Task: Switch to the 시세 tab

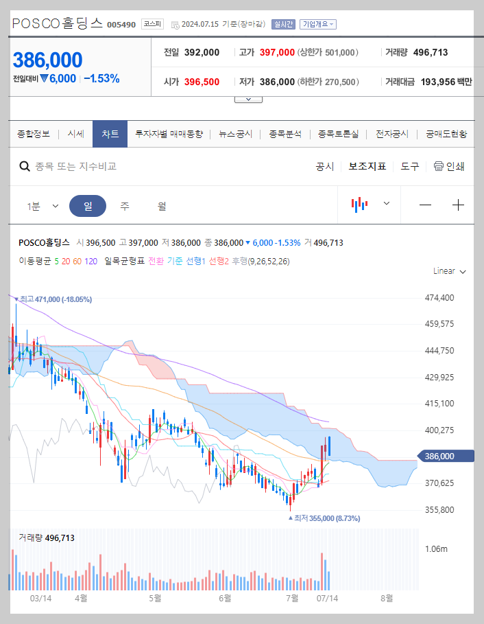Action: (x=75, y=134)
